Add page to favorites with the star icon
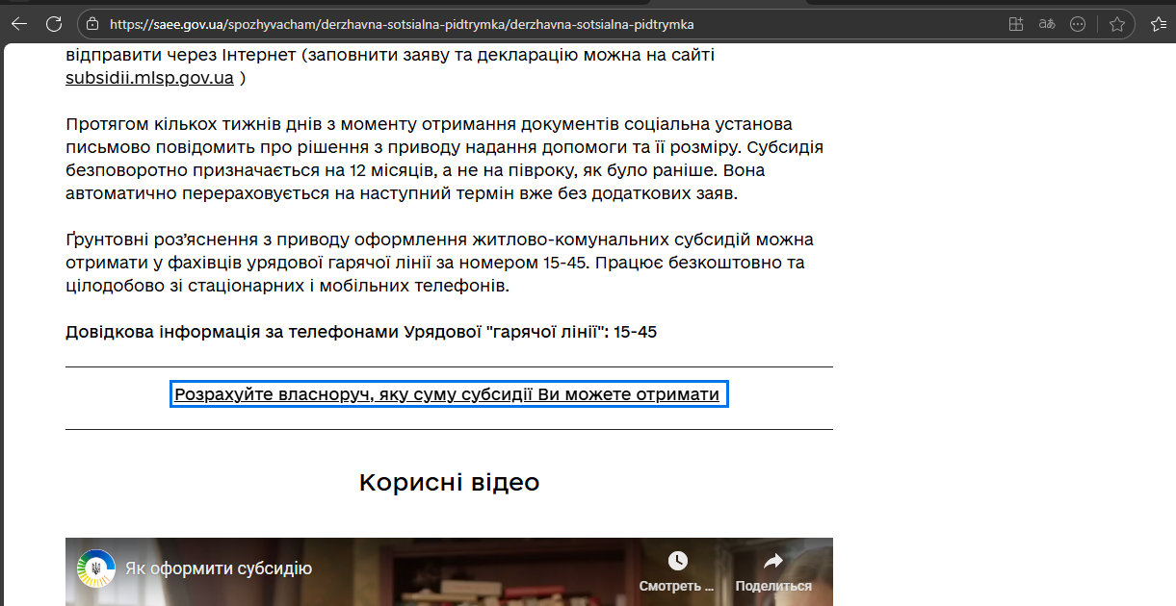 [x=1117, y=24]
